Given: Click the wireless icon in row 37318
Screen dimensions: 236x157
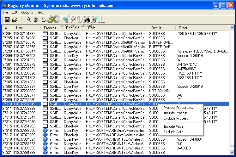Looking at the screenshot, I should click(x=45, y=139).
